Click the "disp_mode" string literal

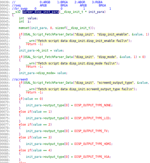tap(107, 57)
